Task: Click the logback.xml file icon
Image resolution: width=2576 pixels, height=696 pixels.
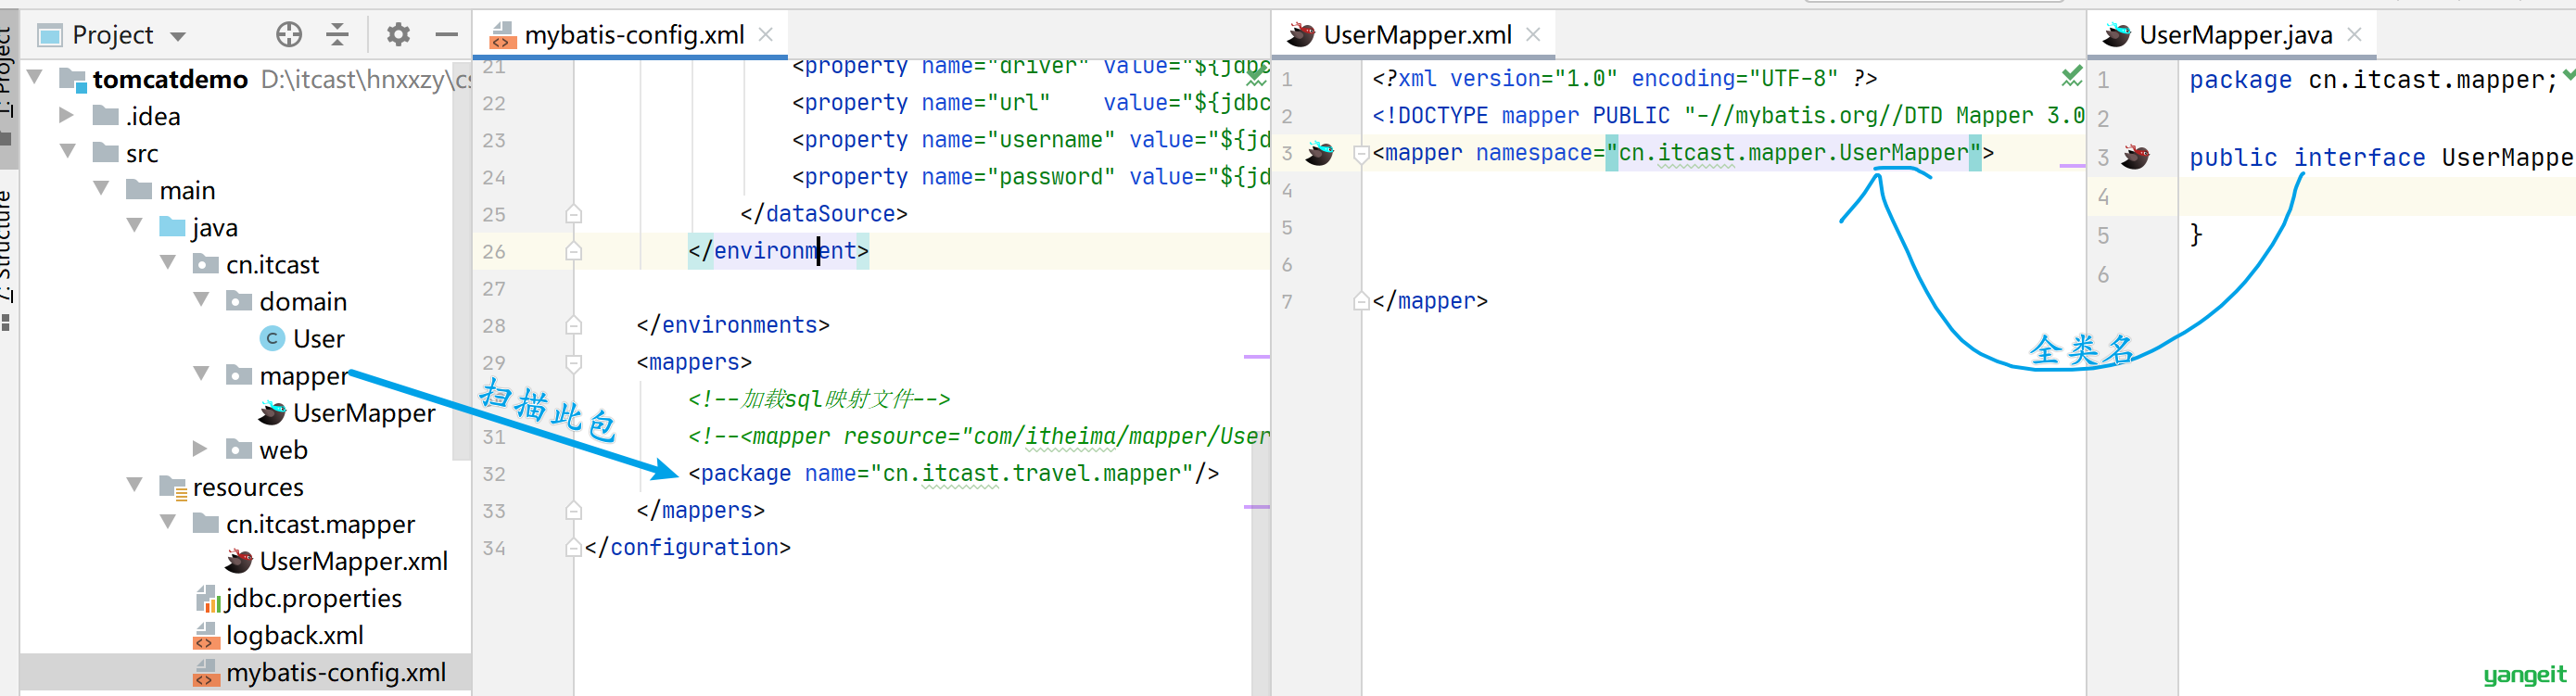Action: (x=206, y=635)
